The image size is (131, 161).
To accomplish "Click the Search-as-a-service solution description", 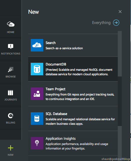I will (64, 48).
